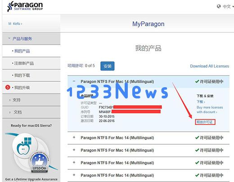Viewport: 234px width, 182px height.
Task: Click the 我的产品 page heading
Action: pos(148,48)
